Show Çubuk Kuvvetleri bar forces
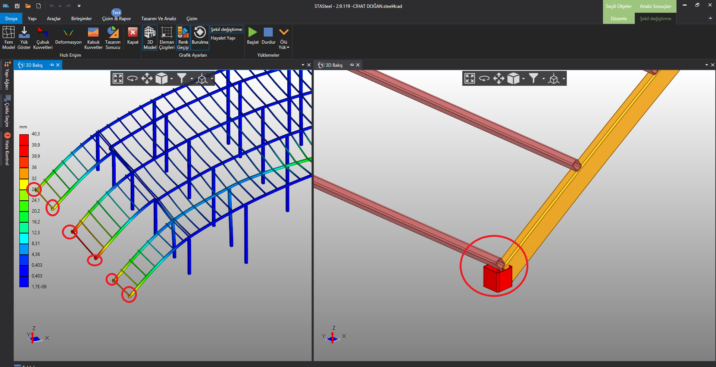Viewport: 716px width, 367px height. (x=43, y=37)
